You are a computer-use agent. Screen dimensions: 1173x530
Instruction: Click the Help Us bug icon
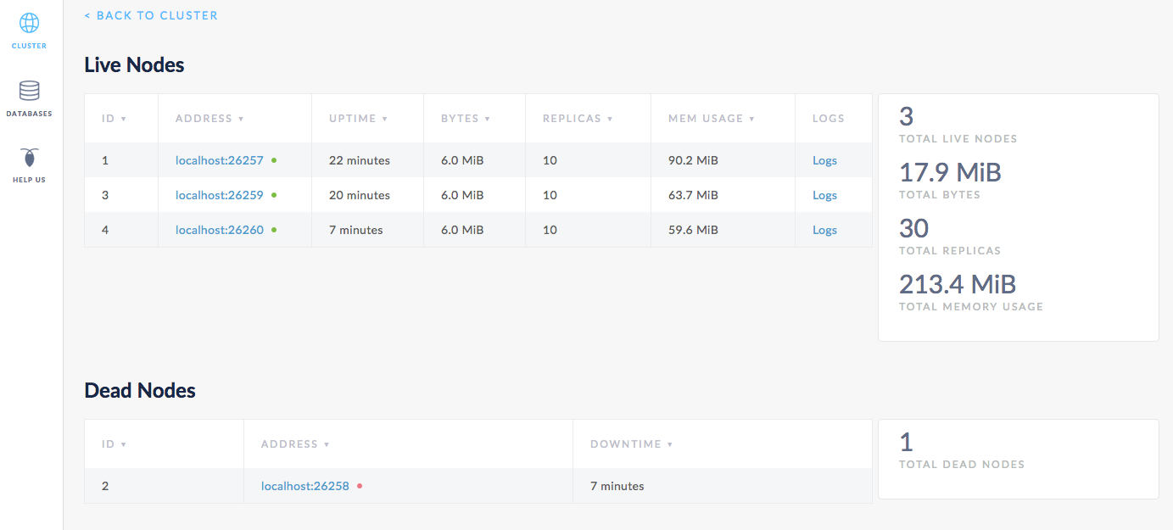[29, 158]
